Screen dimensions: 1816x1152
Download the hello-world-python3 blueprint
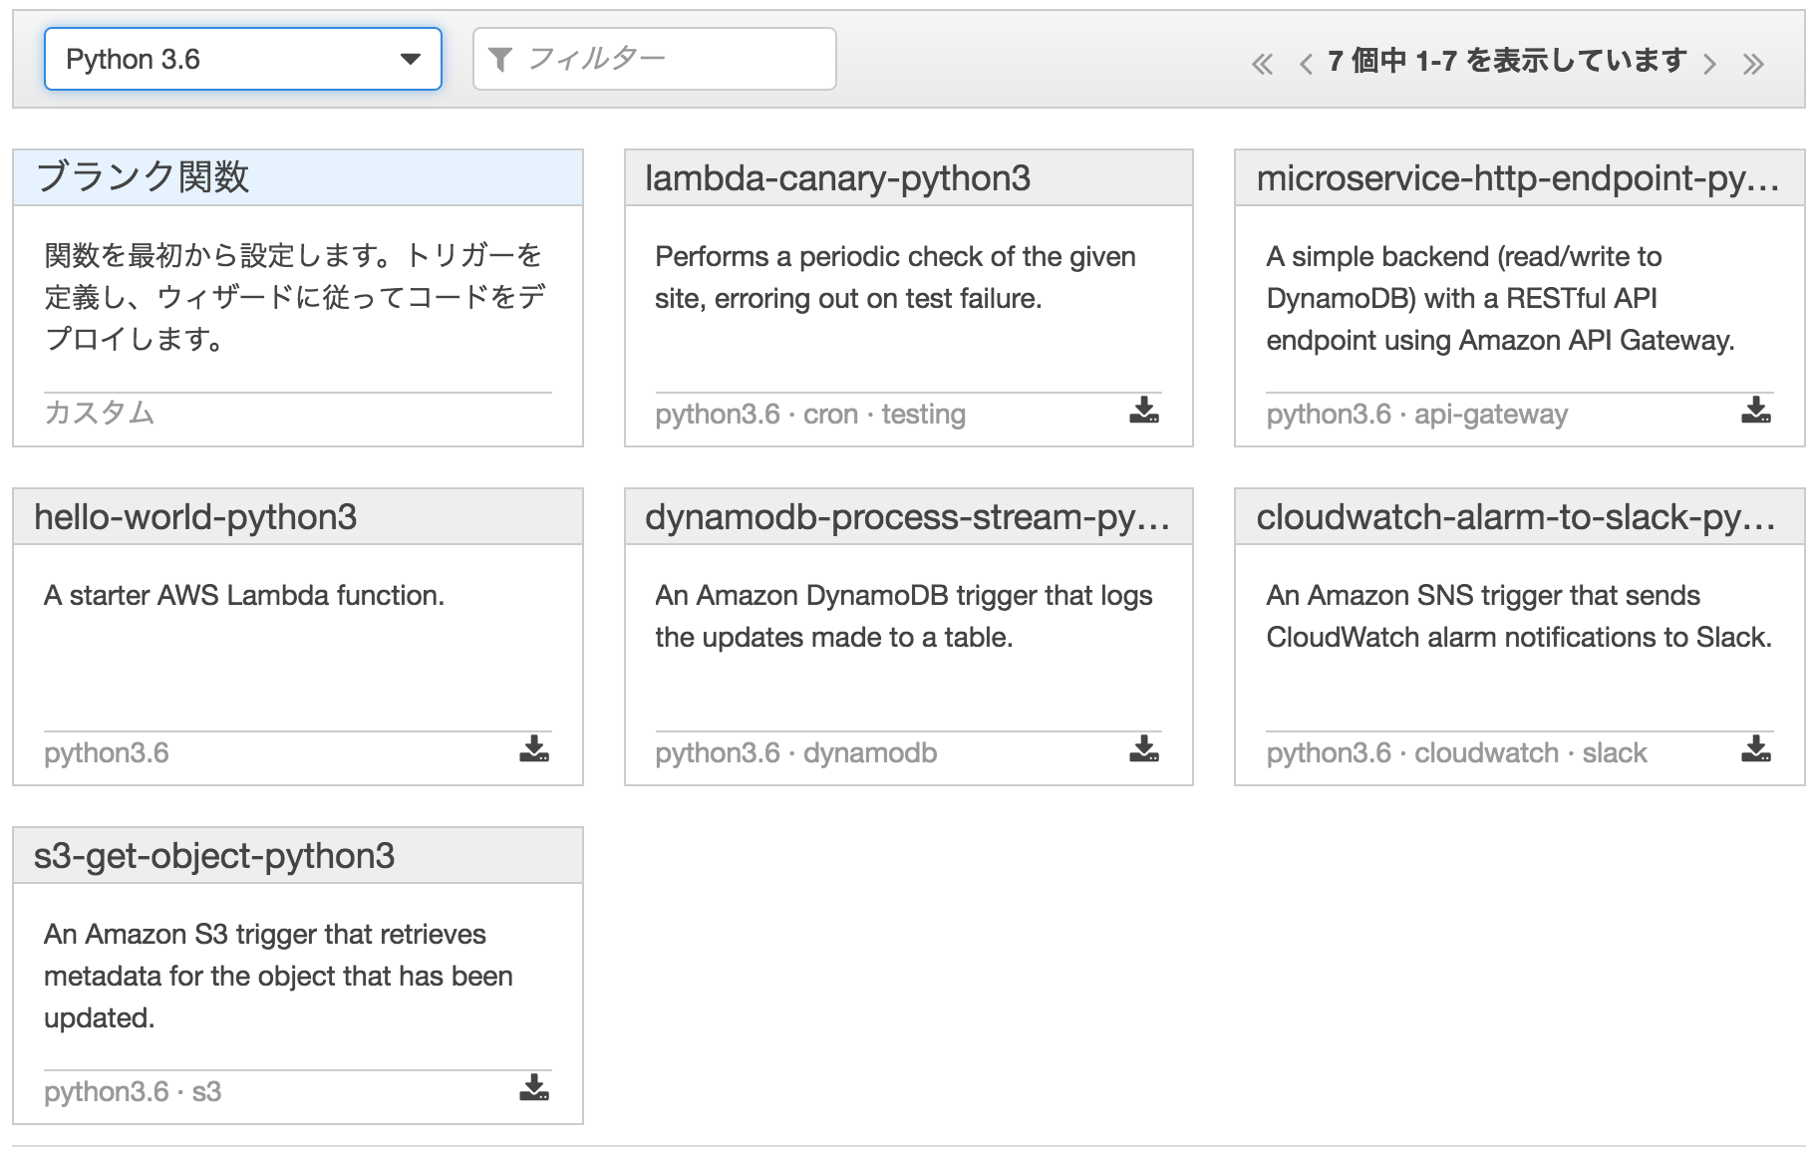pyautogui.click(x=535, y=750)
